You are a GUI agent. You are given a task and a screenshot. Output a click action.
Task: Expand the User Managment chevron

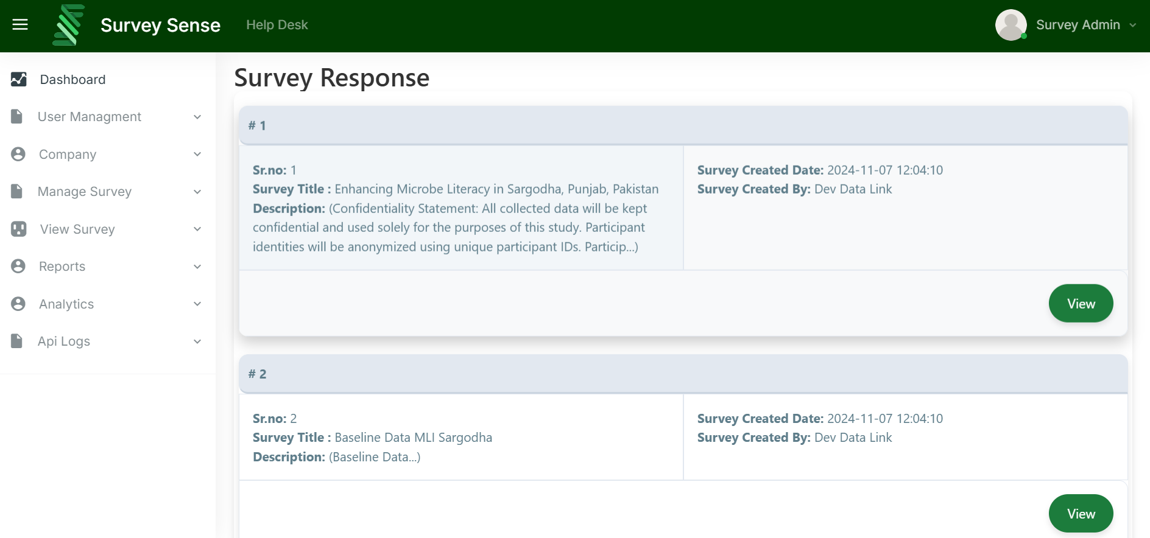click(197, 117)
